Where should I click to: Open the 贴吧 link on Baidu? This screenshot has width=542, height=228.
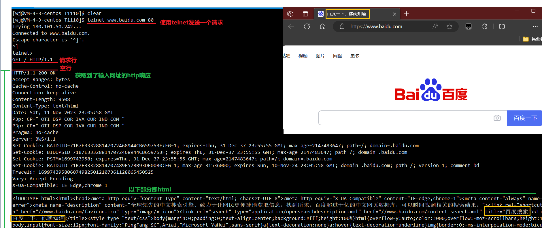pyautogui.click(x=287, y=56)
